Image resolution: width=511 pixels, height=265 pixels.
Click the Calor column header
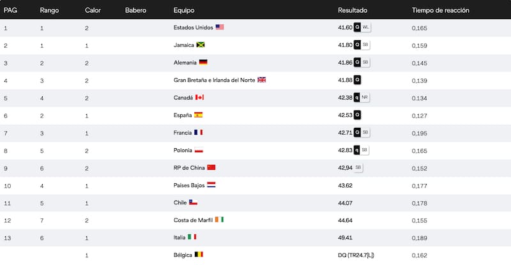point(93,10)
